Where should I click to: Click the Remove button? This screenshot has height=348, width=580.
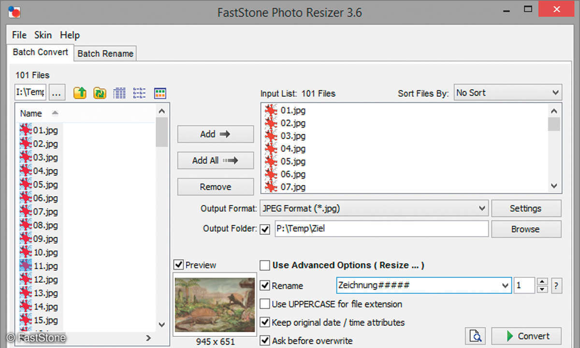[216, 187]
